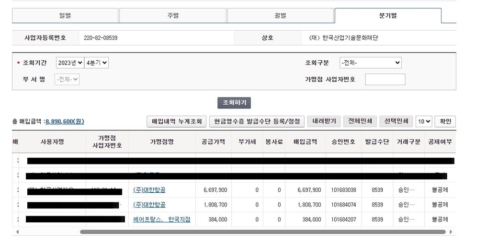This screenshot has height=241, width=498.
Task: Select the 분기별 tab
Action: [x=387, y=16]
